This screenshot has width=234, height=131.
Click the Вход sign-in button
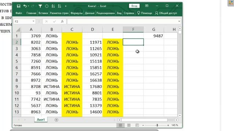click(x=134, y=6)
